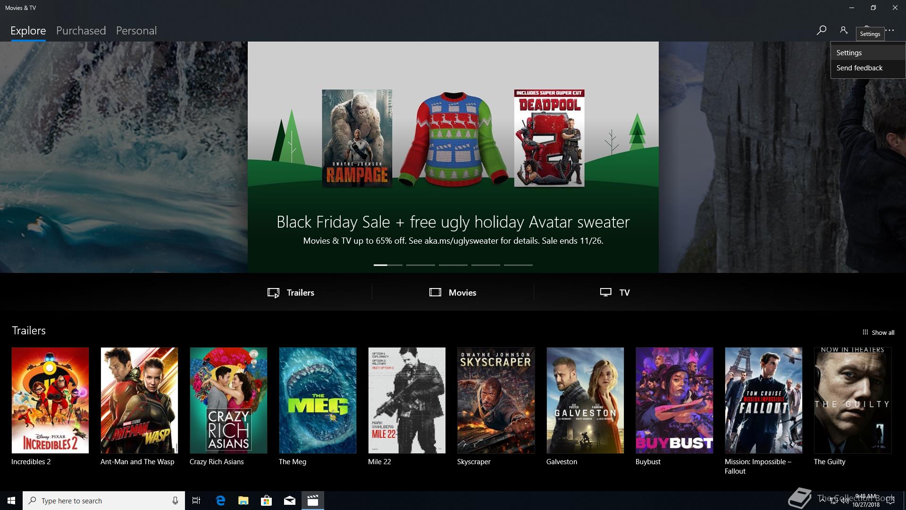Open The Meg poster
The image size is (906, 510).
pyautogui.click(x=318, y=400)
